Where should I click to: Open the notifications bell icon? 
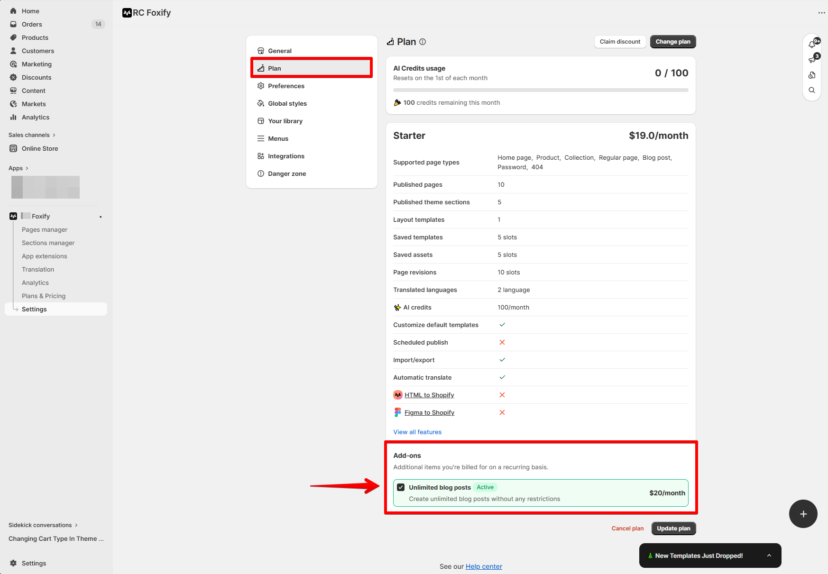[811, 45]
